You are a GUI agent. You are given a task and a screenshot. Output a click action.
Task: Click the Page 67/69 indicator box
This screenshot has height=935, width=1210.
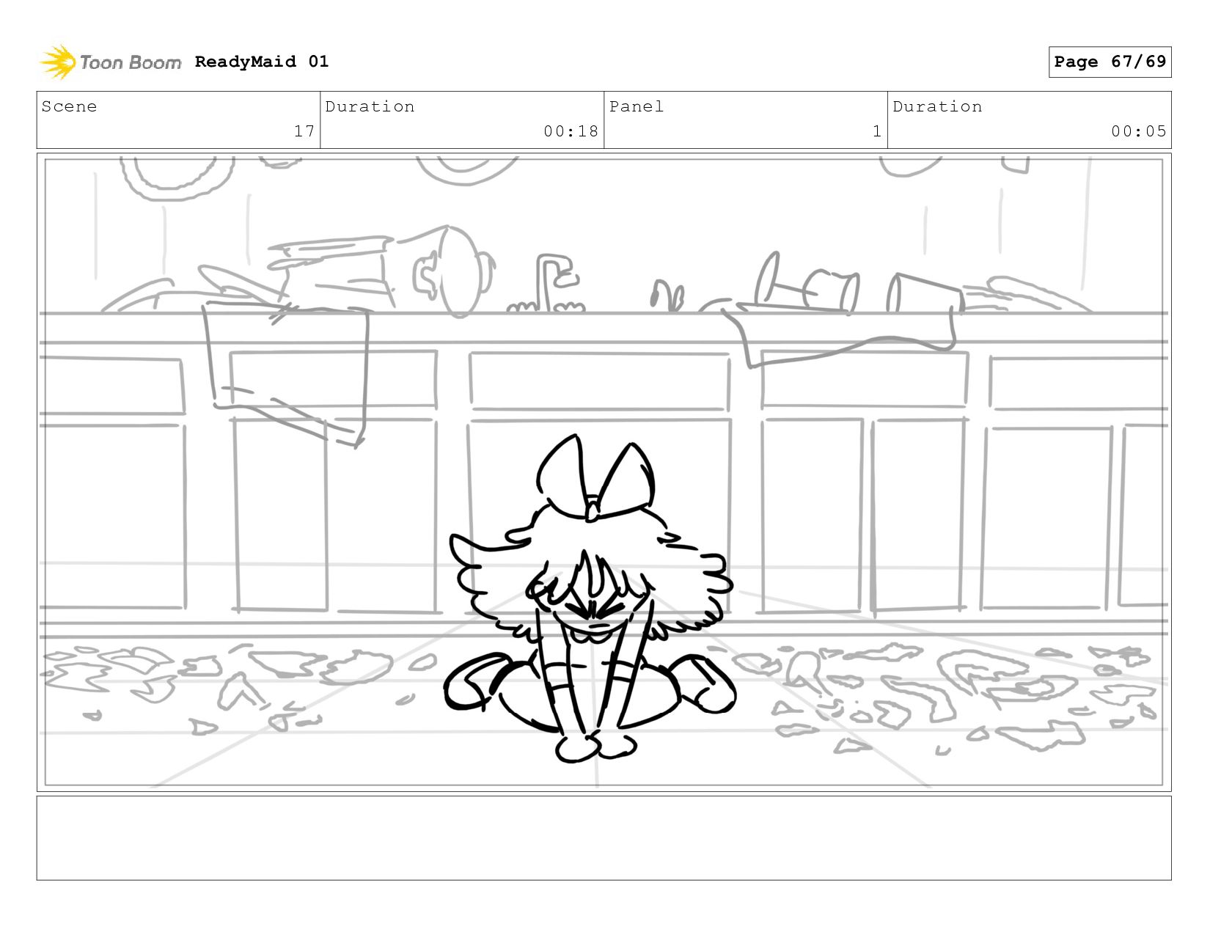[1110, 62]
